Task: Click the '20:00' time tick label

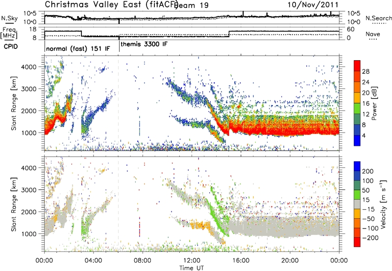Action: (x=290, y=261)
